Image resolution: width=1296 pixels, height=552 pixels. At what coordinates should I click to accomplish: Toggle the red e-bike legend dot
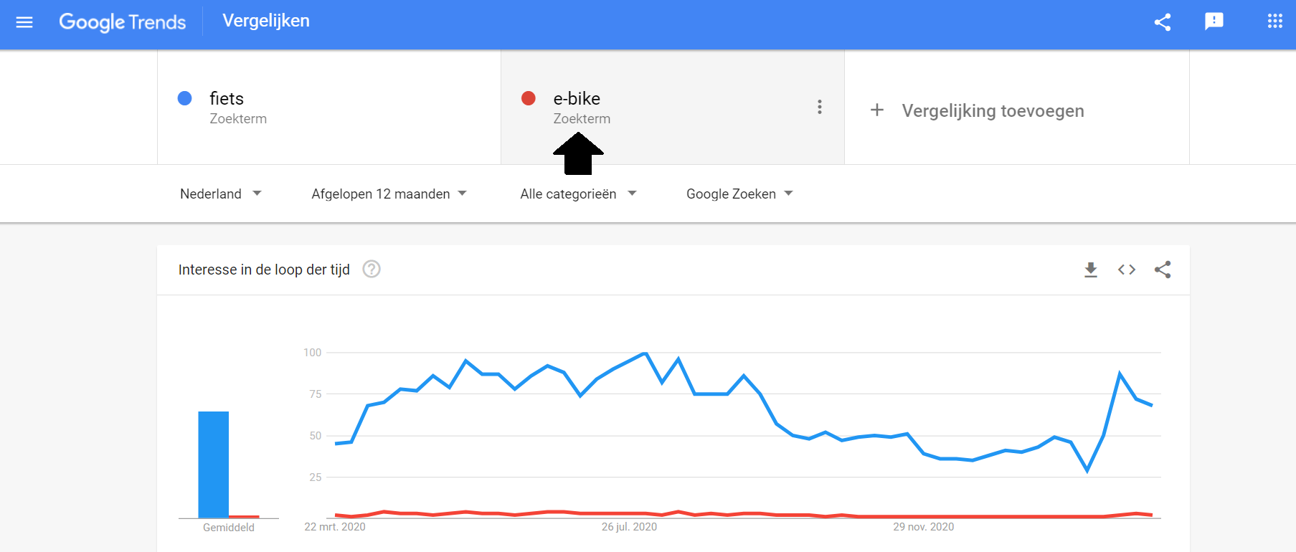click(529, 98)
